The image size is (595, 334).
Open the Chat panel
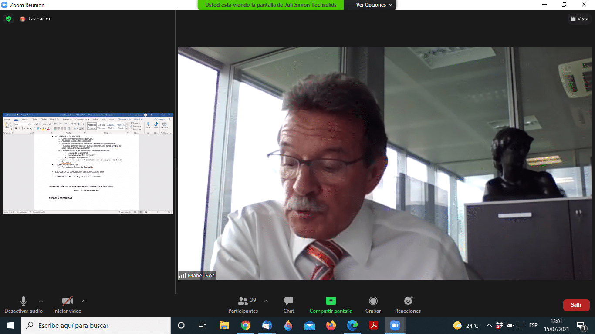tap(288, 304)
